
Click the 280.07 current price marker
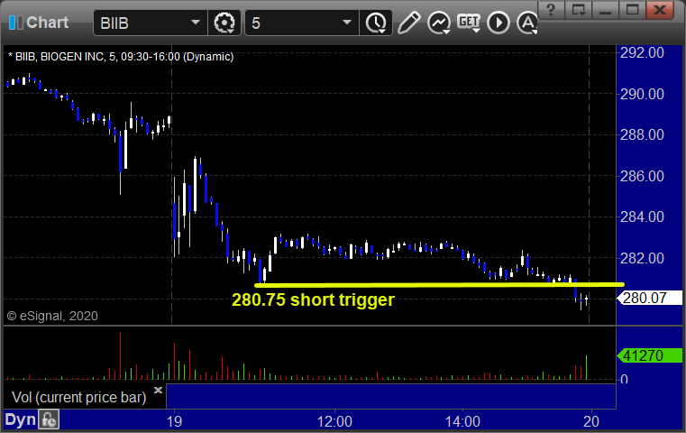coord(649,299)
